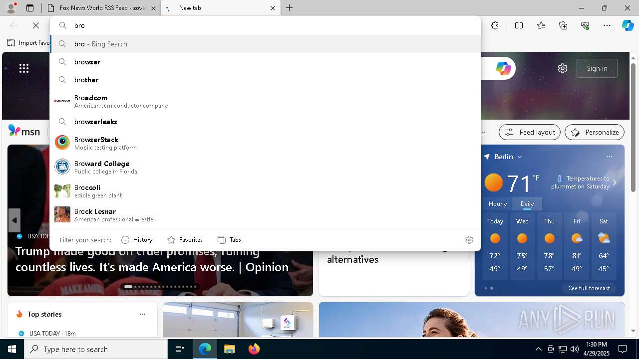Open the Copilot icon in search box
This screenshot has height=359, width=639.
tap(503, 68)
